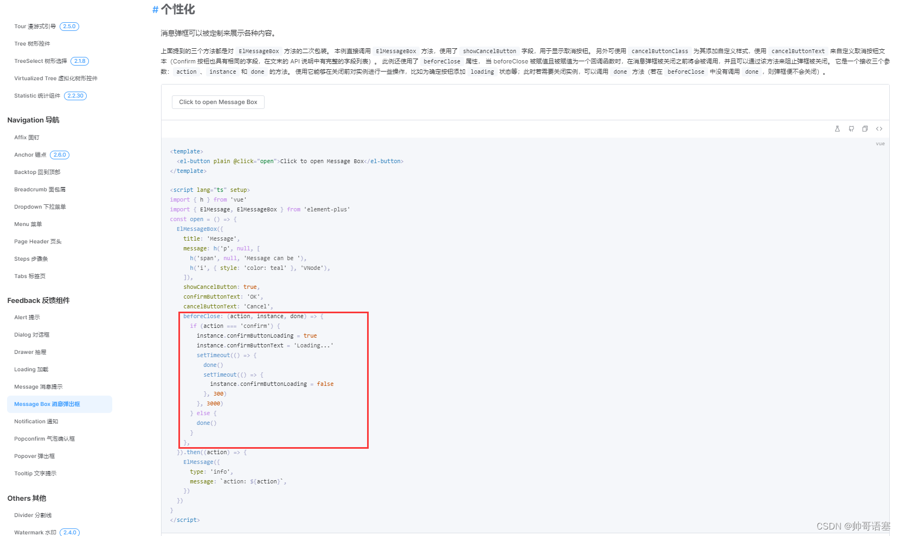Click the 'Click to open Message Box' button
This screenshot has width=899, height=536.
tap(218, 102)
